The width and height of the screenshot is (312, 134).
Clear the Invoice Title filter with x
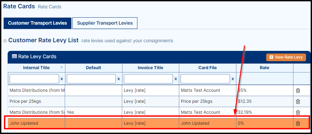[176, 79]
